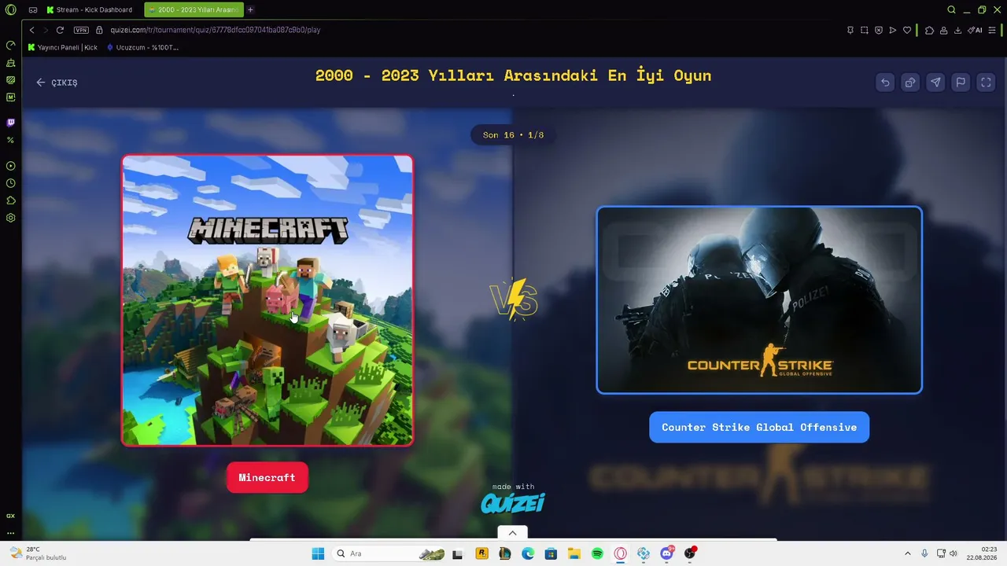Open the browser profile icon

pyautogui.click(x=943, y=30)
